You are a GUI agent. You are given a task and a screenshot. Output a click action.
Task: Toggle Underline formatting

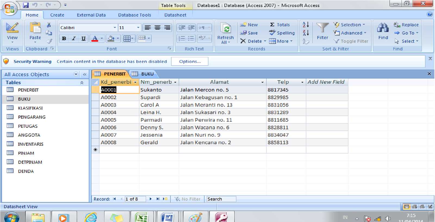pyautogui.click(x=83, y=39)
